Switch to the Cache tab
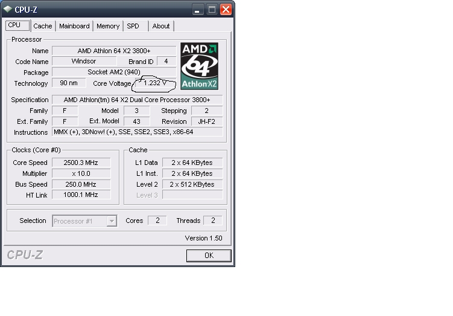The width and height of the screenshot is (453, 316). (43, 26)
